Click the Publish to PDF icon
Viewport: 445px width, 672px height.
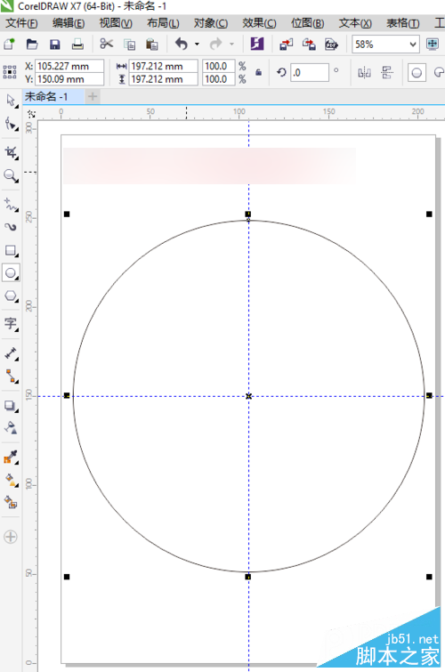(x=331, y=45)
